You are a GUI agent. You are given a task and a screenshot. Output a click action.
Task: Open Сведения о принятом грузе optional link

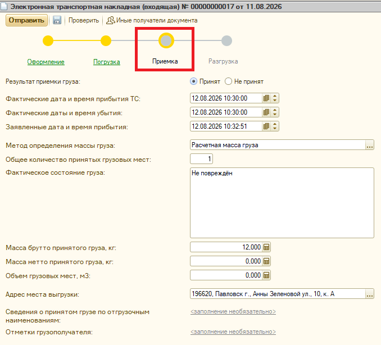point(233,311)
